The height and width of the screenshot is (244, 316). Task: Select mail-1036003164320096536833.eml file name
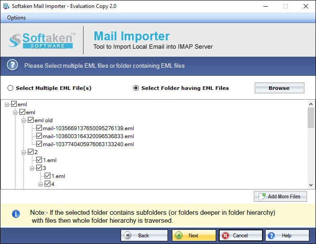tap(88, 136)
